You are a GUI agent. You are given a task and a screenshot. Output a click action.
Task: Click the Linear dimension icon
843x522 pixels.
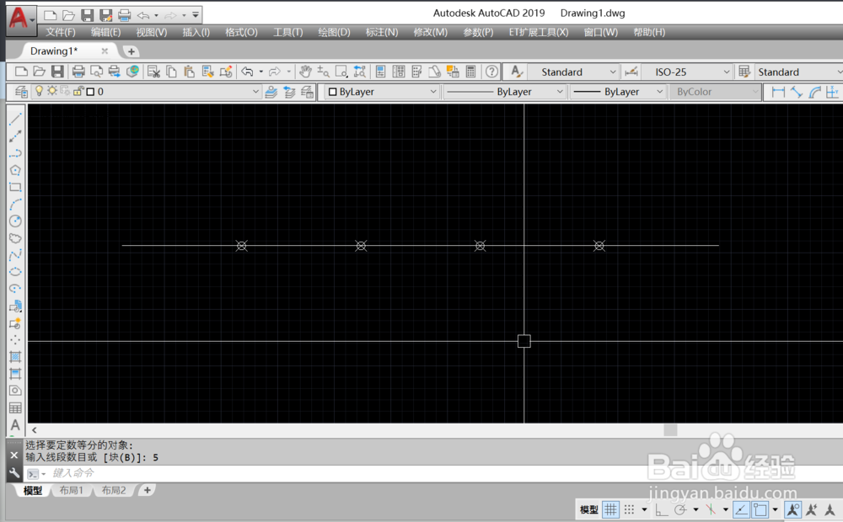tap(778, 92)
